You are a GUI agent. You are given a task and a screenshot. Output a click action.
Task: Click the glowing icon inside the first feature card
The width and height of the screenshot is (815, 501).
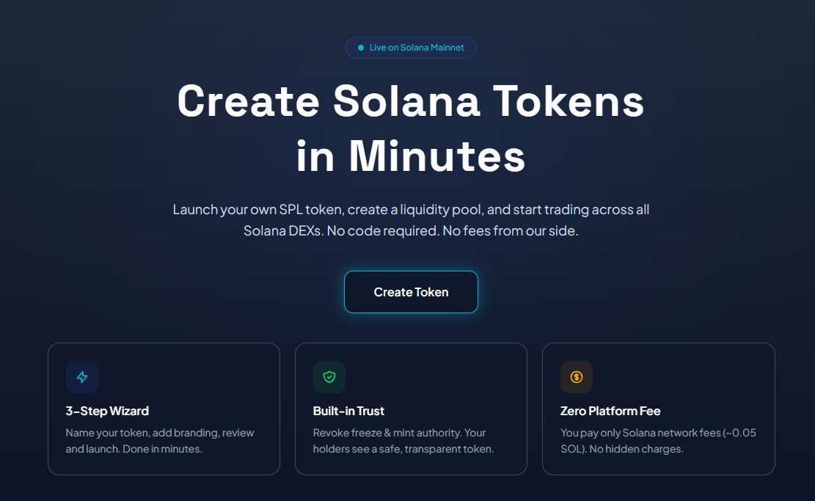click(x=82, y=376)
